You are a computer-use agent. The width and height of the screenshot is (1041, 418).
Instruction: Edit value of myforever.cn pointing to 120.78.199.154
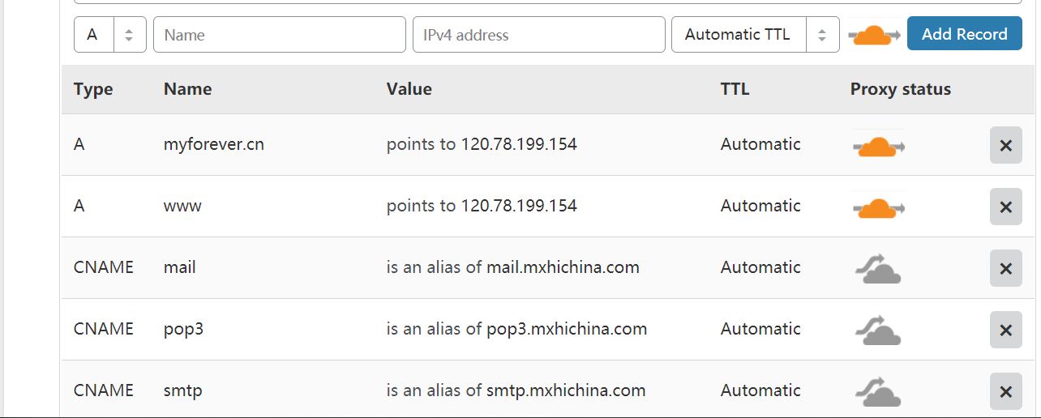tap(482, 144)
